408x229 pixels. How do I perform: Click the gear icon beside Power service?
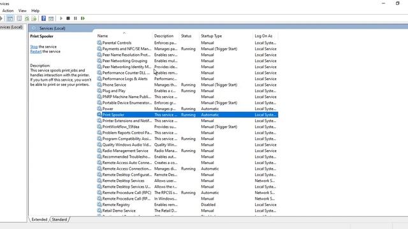click(99, 109)
